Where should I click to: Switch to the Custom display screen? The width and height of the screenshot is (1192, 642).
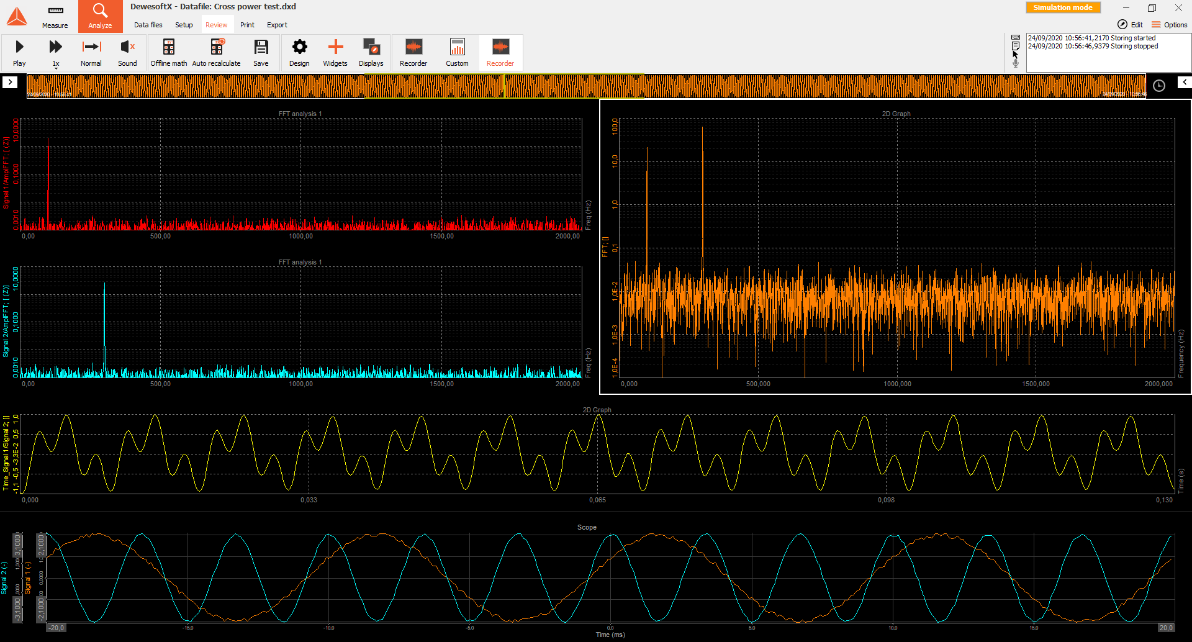tap(457, 52)
